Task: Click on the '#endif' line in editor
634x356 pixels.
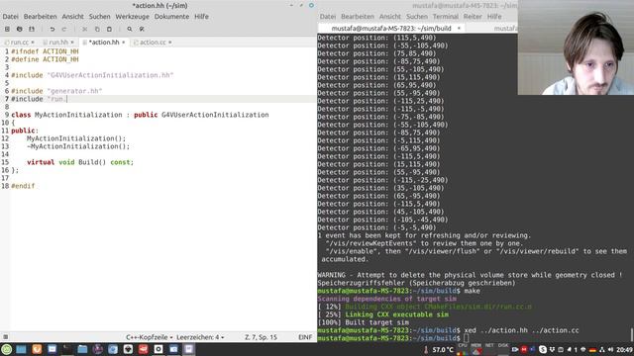Action: pos(23,186)
